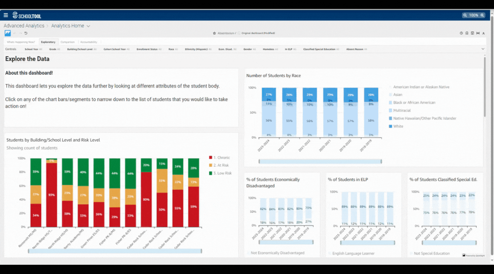This screenshot has height=274, width=494.
Task: Click the 100% zoom level indicator
Action: click(474, 15)
